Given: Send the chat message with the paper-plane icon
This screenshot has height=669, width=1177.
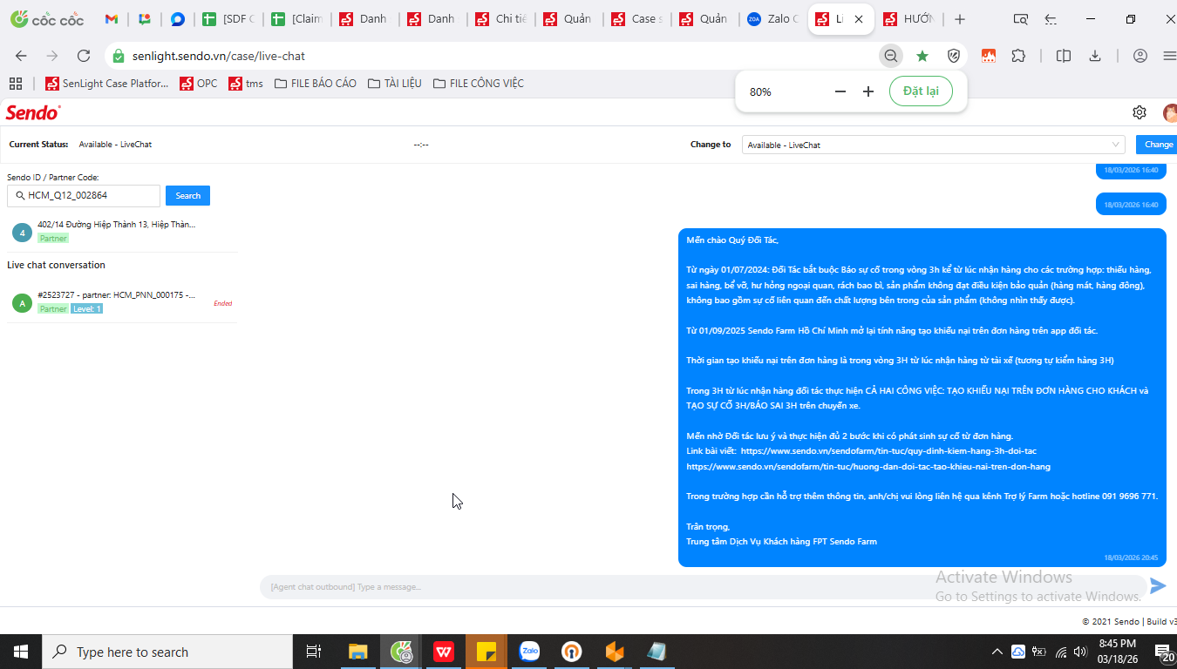Looking at the screenshot, I should click(1158, 586).
